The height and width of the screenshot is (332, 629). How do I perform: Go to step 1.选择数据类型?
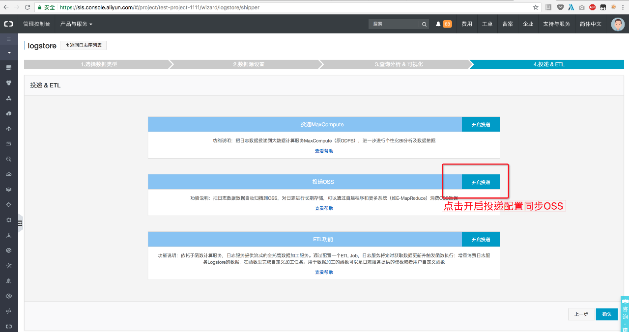click(98, 64)
